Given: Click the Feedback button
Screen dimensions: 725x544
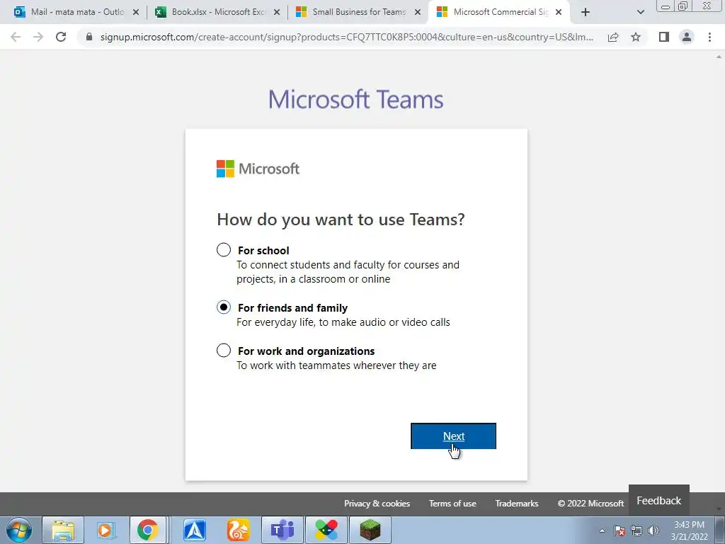Looking at the screenshot, I should coord(659,501).
